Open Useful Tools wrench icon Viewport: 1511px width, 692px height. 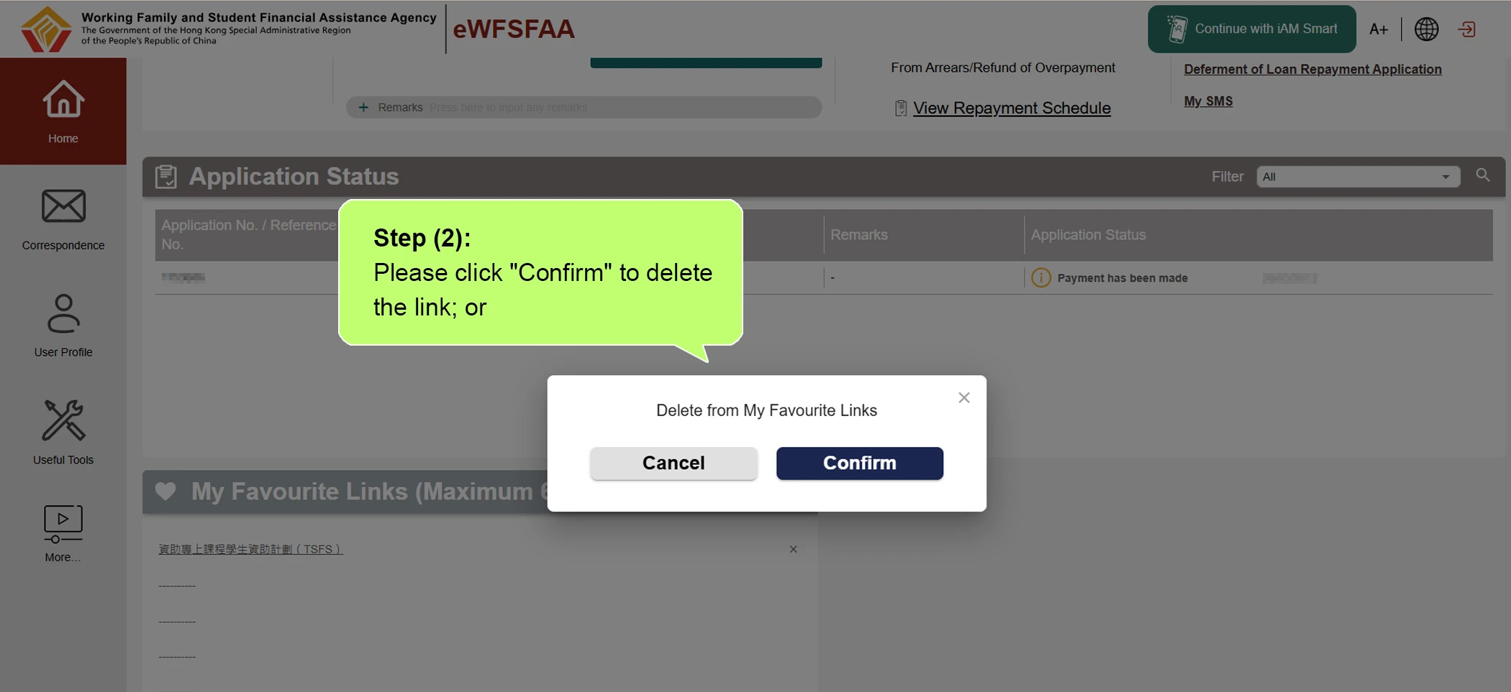pyautogui.click(x=63, y=420)
